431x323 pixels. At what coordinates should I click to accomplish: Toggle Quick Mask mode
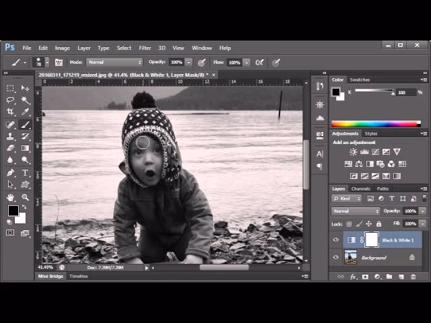pyautogui.click(x=10, y=233)
